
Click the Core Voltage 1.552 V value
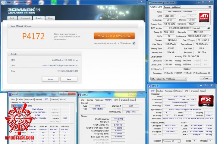tap(191, 105)
